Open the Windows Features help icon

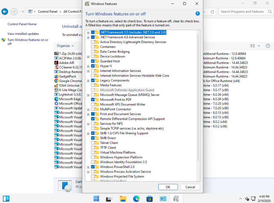click(197, 14)
